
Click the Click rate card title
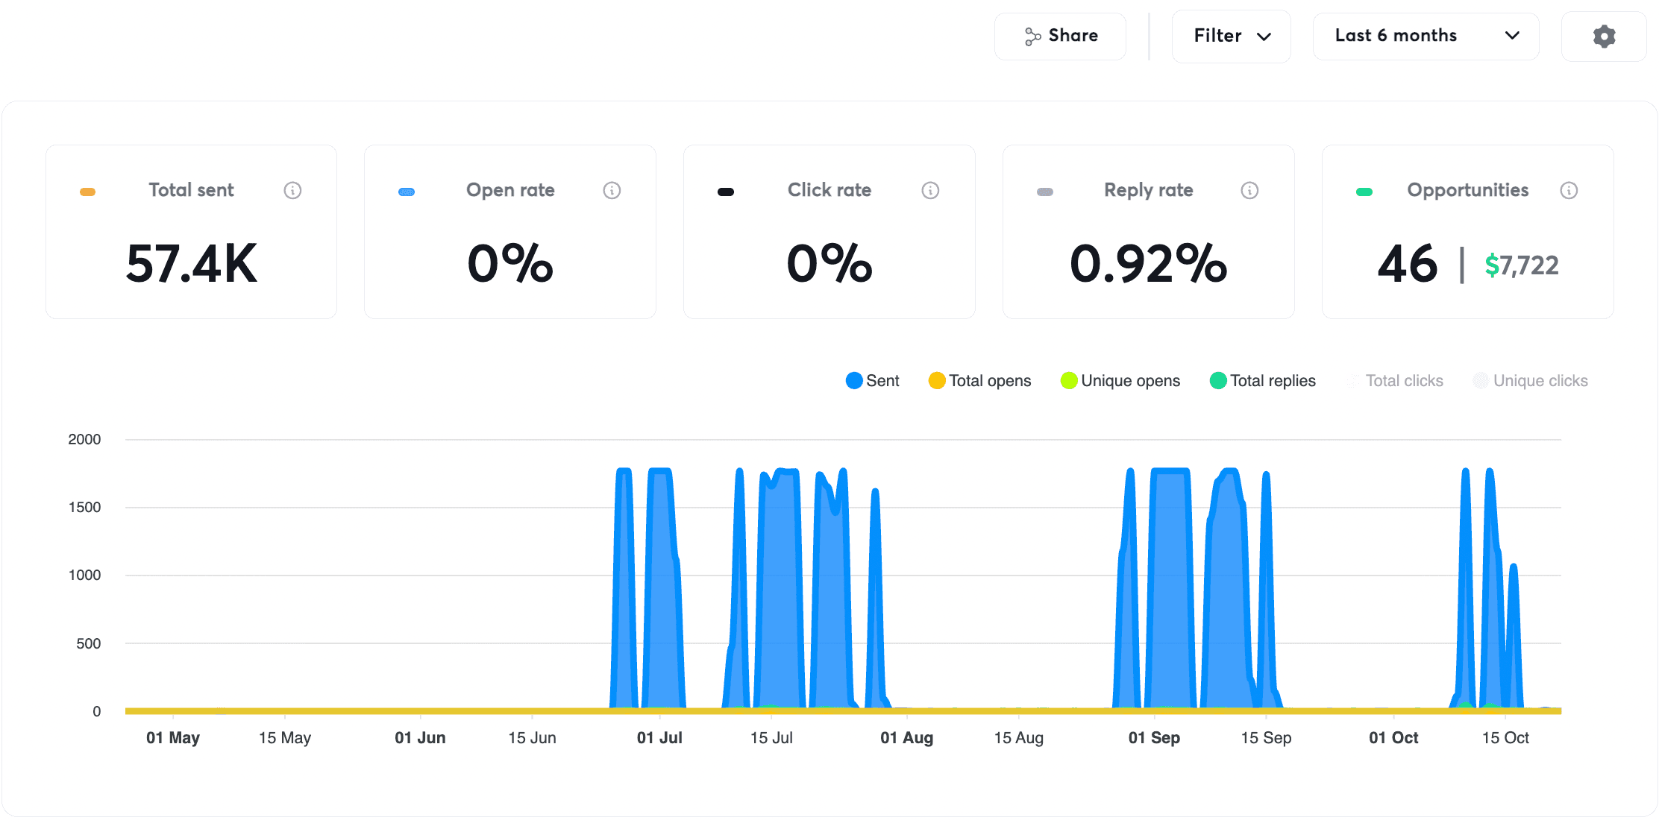[x=829, y=190]
